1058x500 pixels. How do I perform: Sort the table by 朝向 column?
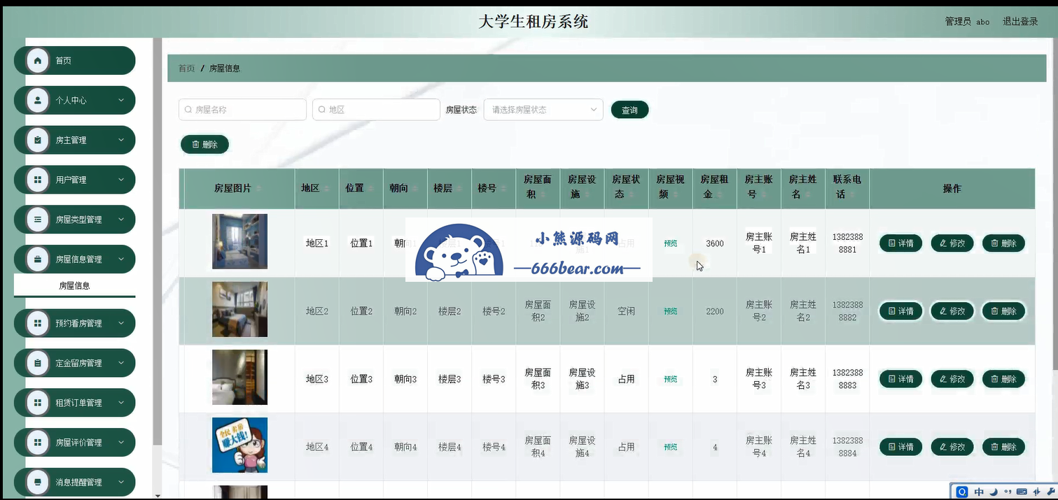tap(414, 189)
